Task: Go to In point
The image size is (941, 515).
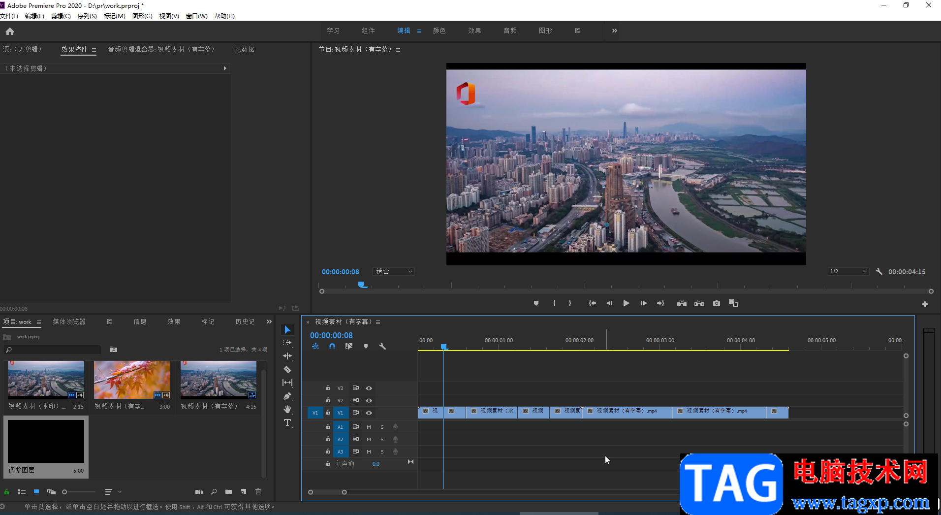Action: pyautogui.click(x=593, y=303)
